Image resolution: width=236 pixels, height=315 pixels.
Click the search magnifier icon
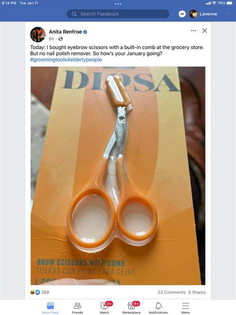tap(74, 14)
